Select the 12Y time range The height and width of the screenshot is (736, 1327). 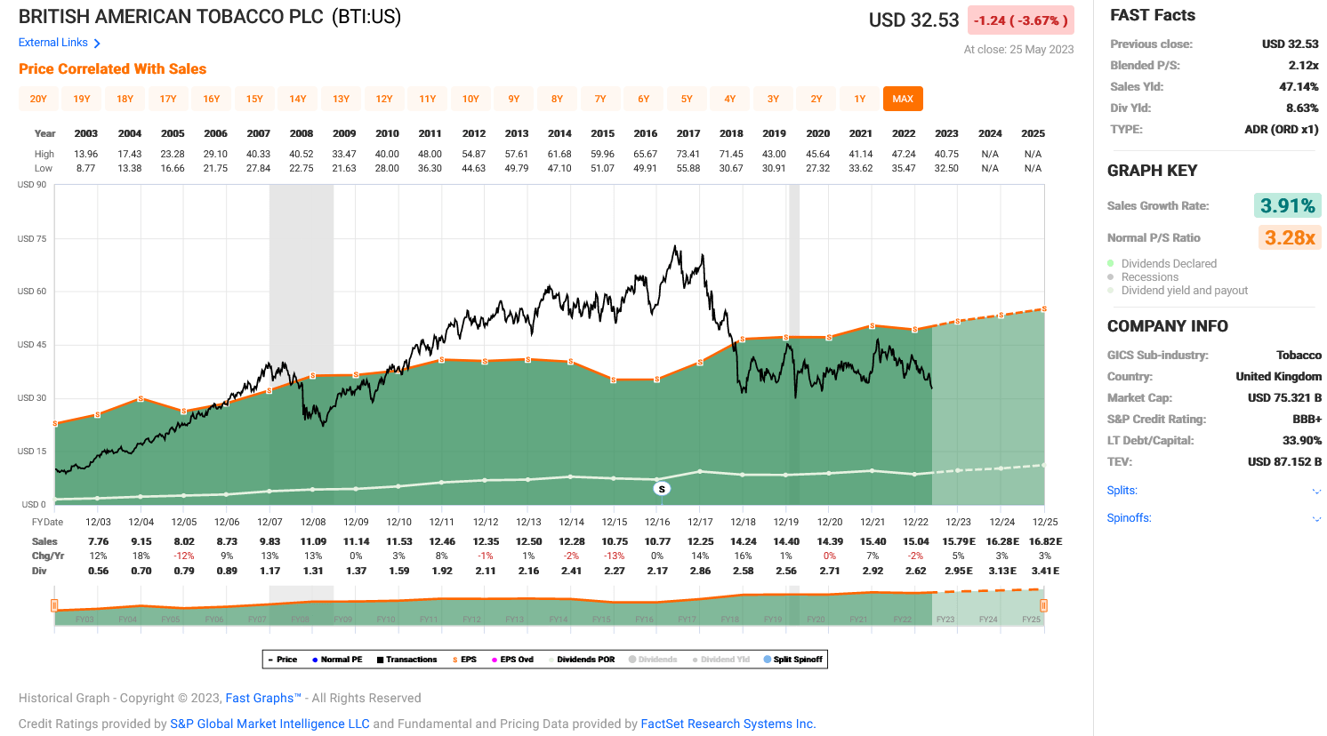(384, 99)
